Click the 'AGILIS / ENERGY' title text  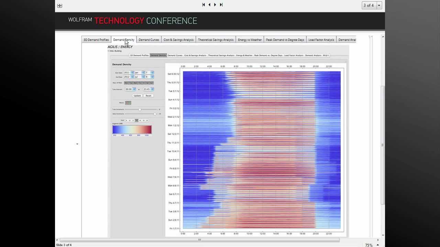pyautogui.click(x=120, y=47)
